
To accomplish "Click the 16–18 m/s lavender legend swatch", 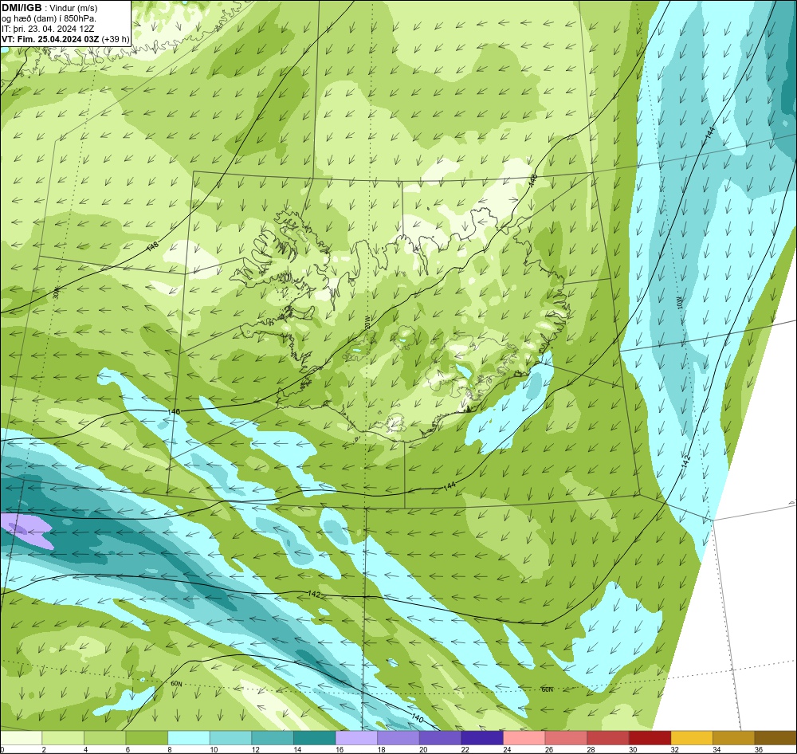I will coord(356,738).
